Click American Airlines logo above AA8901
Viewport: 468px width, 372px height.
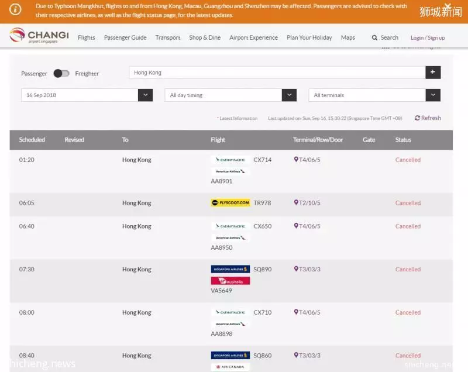tap(230, 171)
